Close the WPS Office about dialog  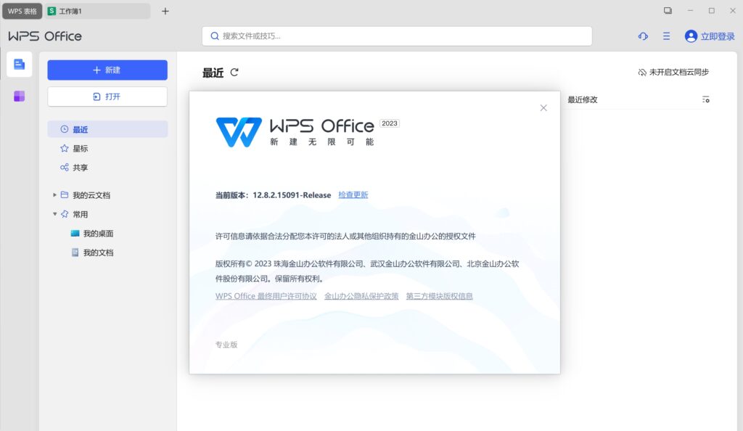[x=543, y=108]
